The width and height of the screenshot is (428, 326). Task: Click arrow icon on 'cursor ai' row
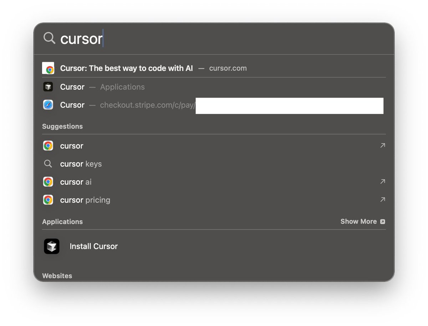click(383, 181)
